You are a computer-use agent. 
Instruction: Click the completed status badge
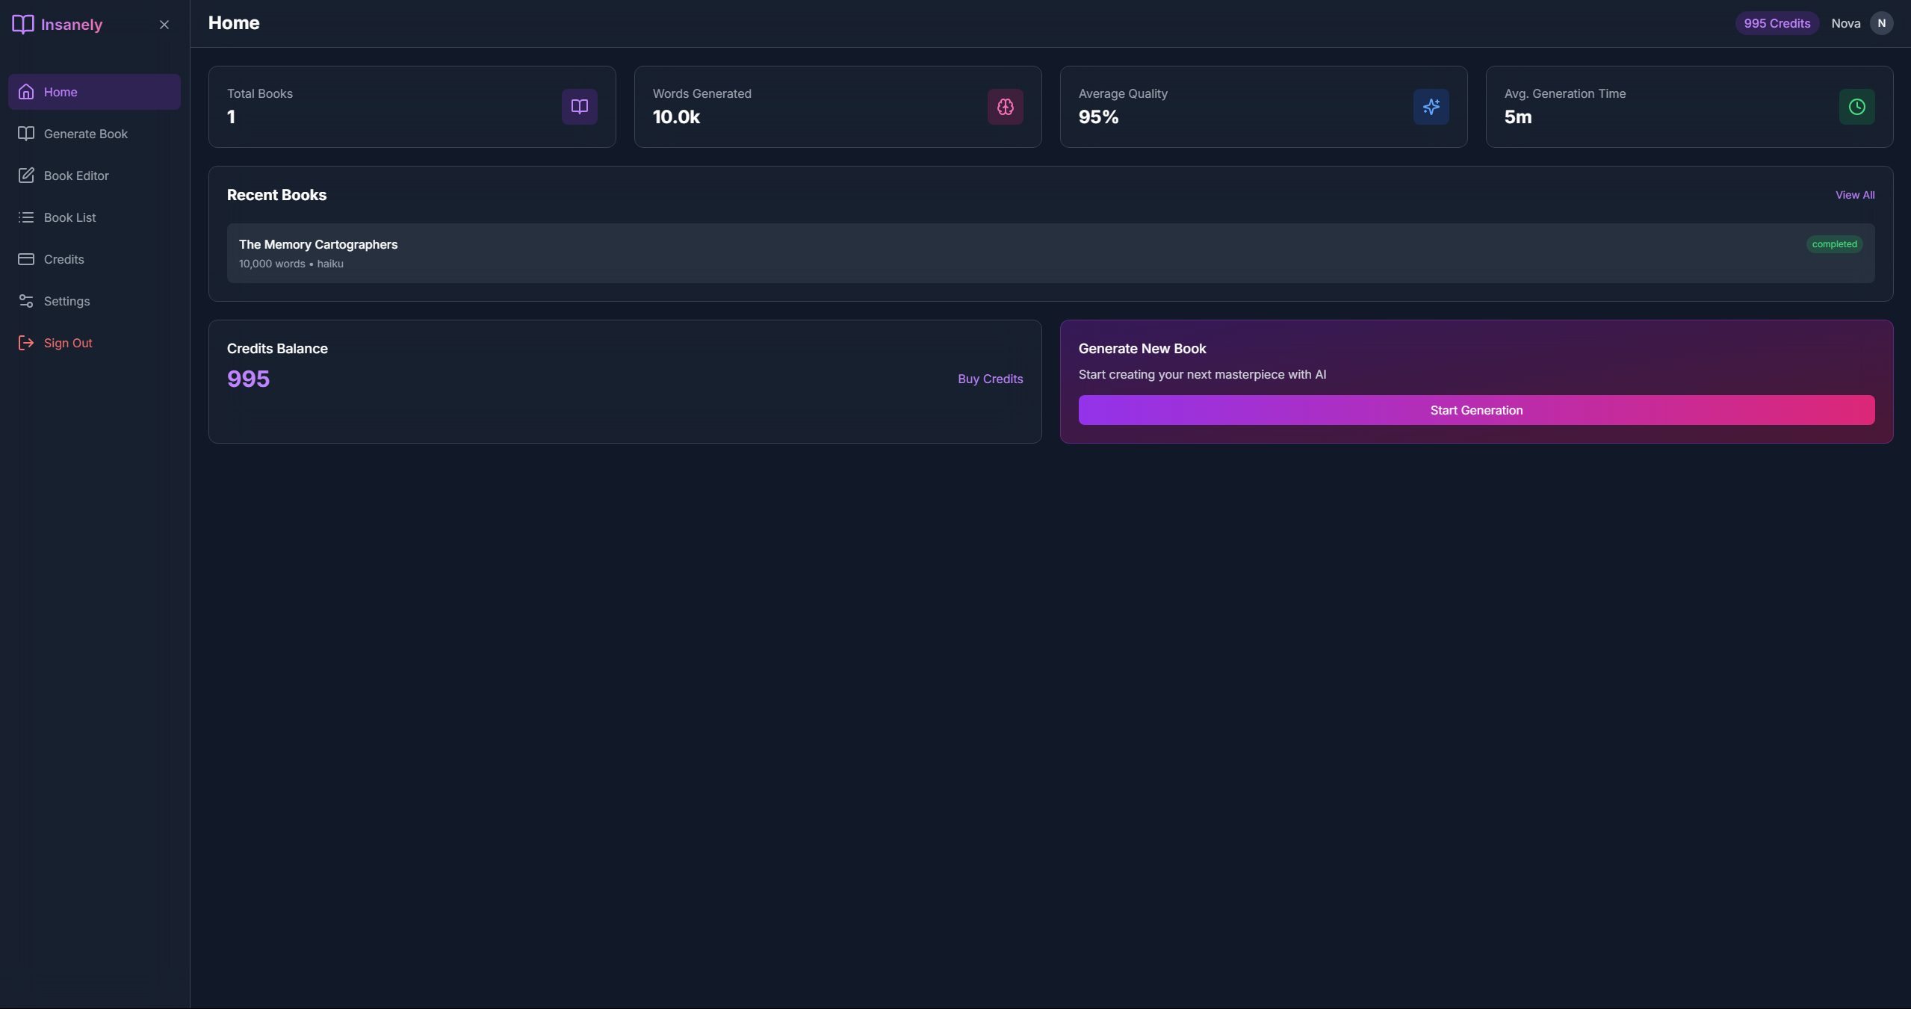1834,244
